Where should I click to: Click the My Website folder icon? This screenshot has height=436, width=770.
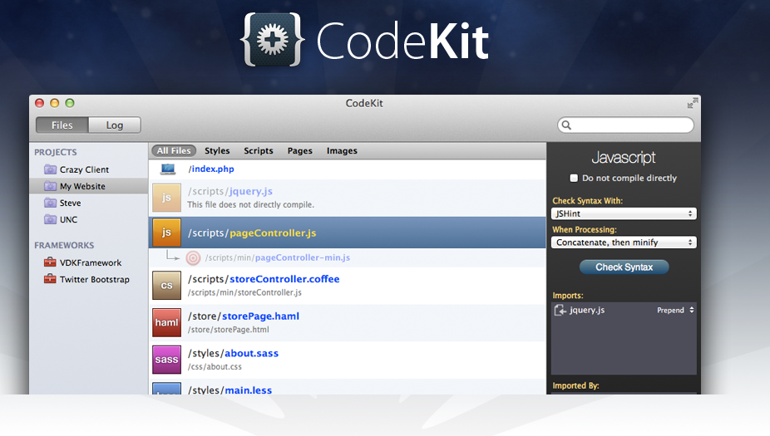(50, 186)
